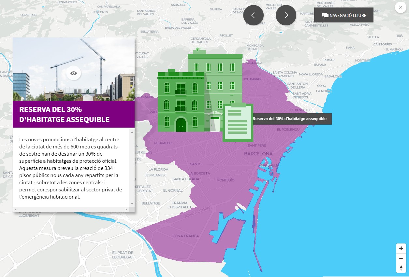Click the green clipboard document icon
Image resolution: width=409 pixels, height=277 pixels.
[x=238, y=123]
